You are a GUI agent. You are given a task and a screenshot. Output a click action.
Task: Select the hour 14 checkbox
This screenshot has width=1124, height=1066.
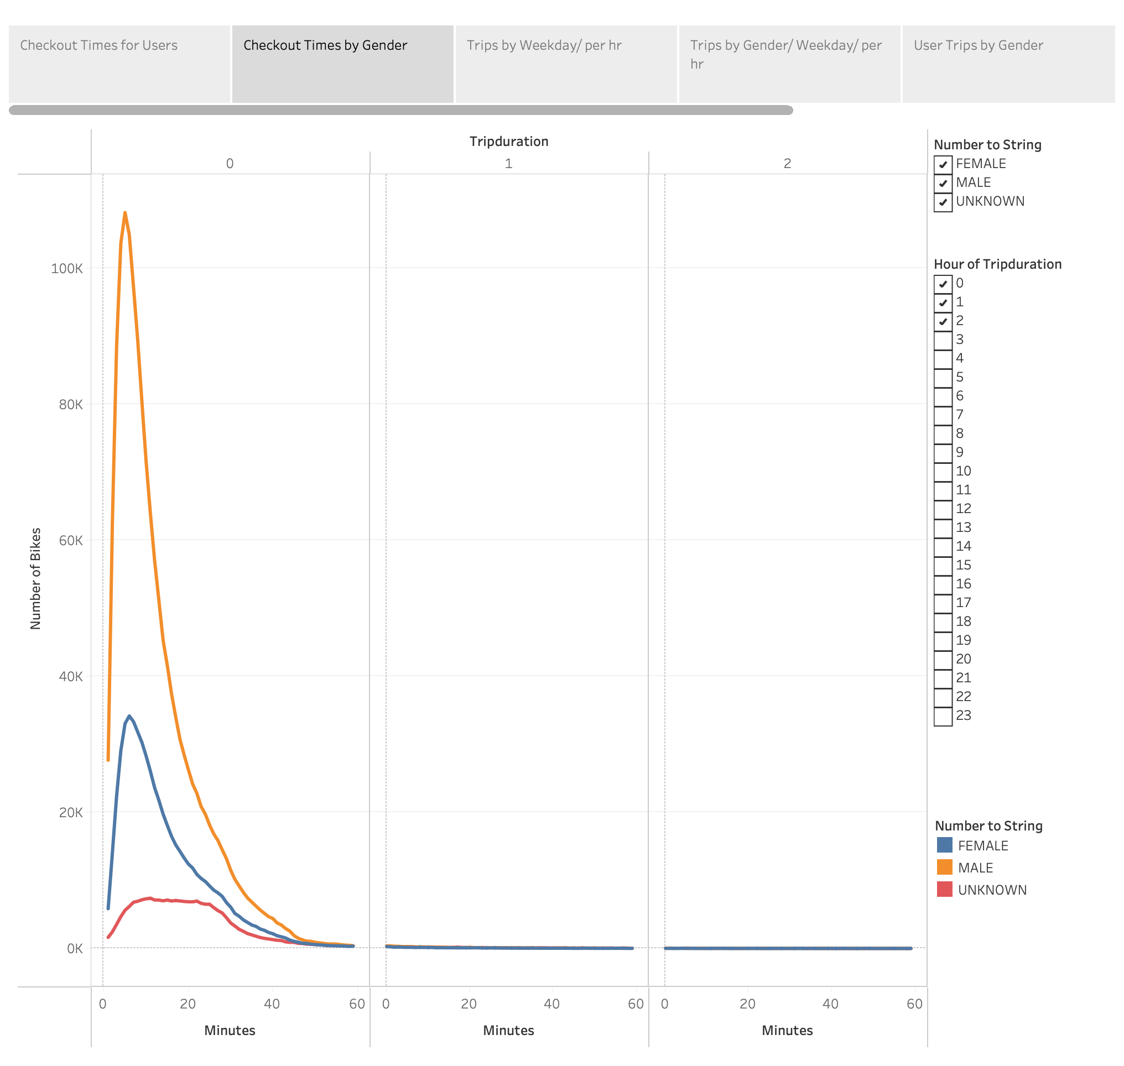[x=943, y=547]
